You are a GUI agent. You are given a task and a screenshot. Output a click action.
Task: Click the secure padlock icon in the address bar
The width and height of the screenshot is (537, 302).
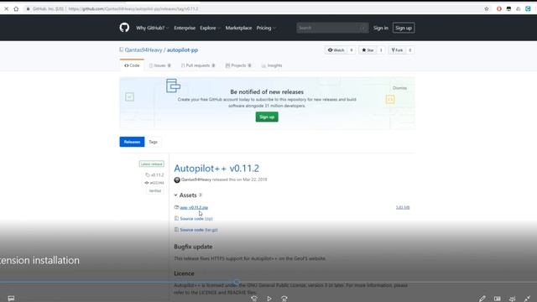coord(28,9)
